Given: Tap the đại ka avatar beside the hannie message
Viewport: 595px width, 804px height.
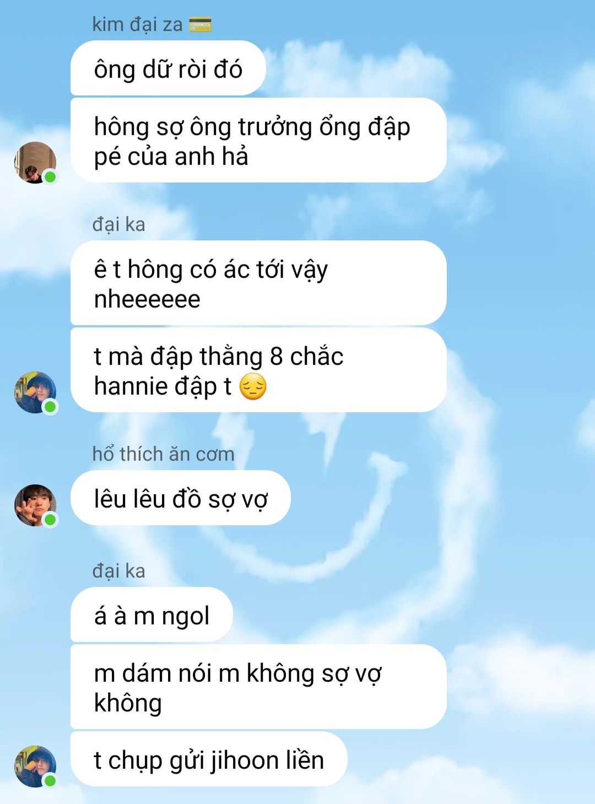Looking at the screenshot, I should pyautogui.click(x=35, y=392).
